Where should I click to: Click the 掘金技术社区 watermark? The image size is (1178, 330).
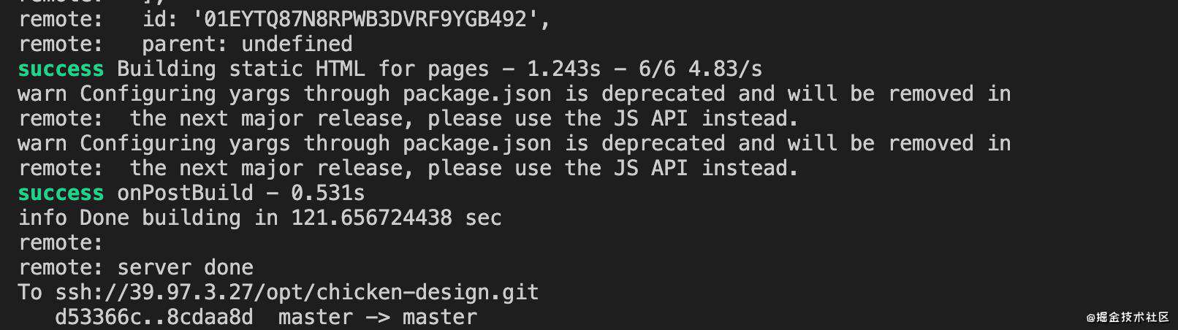[1128, 317]
